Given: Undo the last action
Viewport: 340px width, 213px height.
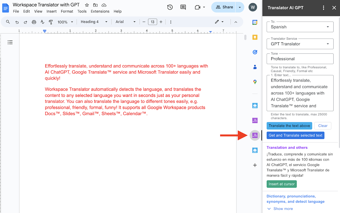Looking at the screenshot, I should click(x=17, y=22).
